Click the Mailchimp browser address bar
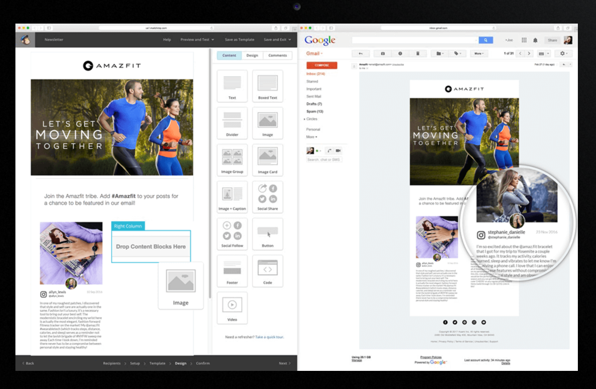 click(156, 28)
